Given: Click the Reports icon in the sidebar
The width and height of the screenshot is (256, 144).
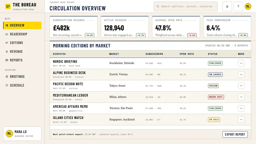Looking at the screenshot, I should click(7, 60).
